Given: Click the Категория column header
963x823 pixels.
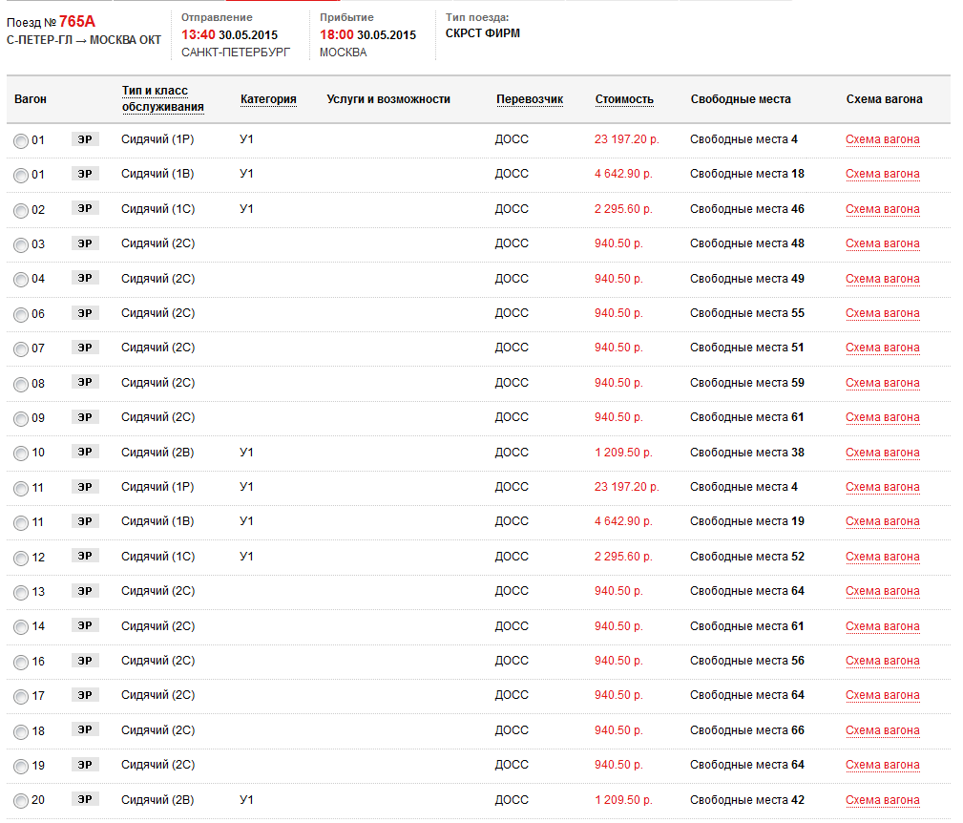Looking at the screenshot, I should [268, 99].
